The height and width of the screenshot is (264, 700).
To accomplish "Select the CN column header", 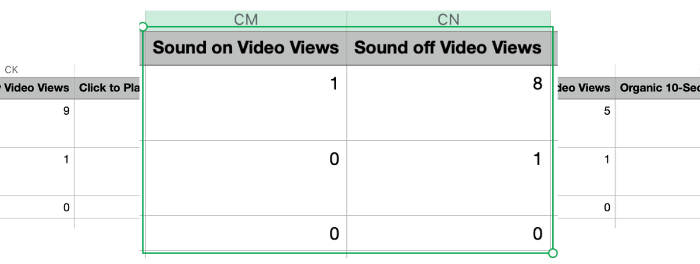I will click(x=448, y=19).
